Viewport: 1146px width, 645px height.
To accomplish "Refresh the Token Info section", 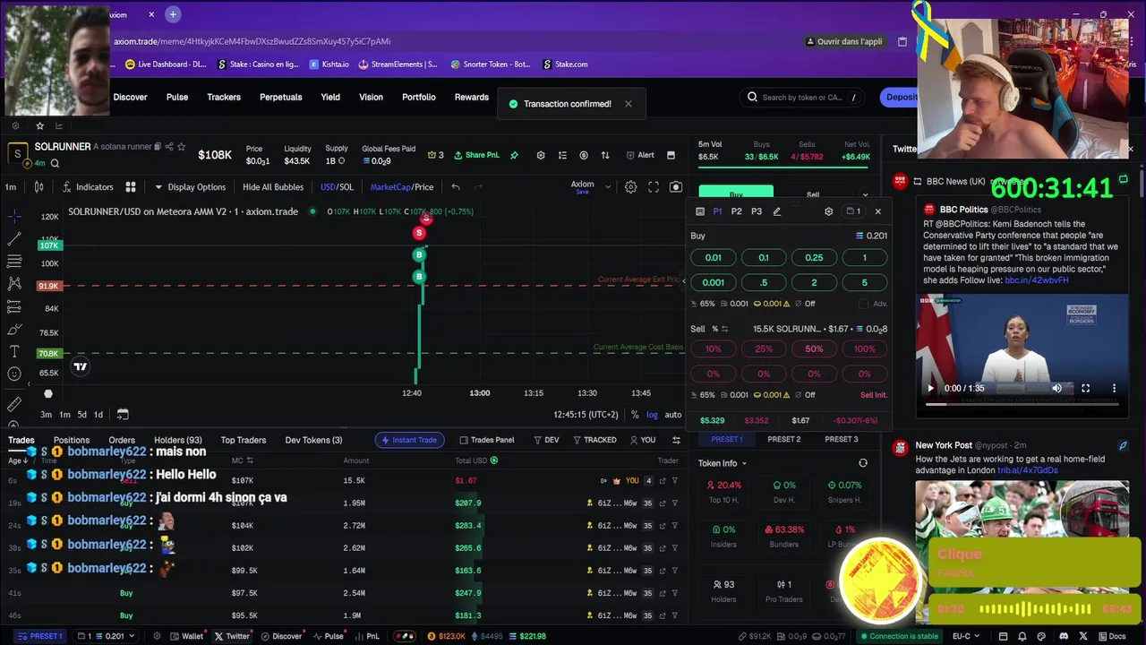I will 863,463.
